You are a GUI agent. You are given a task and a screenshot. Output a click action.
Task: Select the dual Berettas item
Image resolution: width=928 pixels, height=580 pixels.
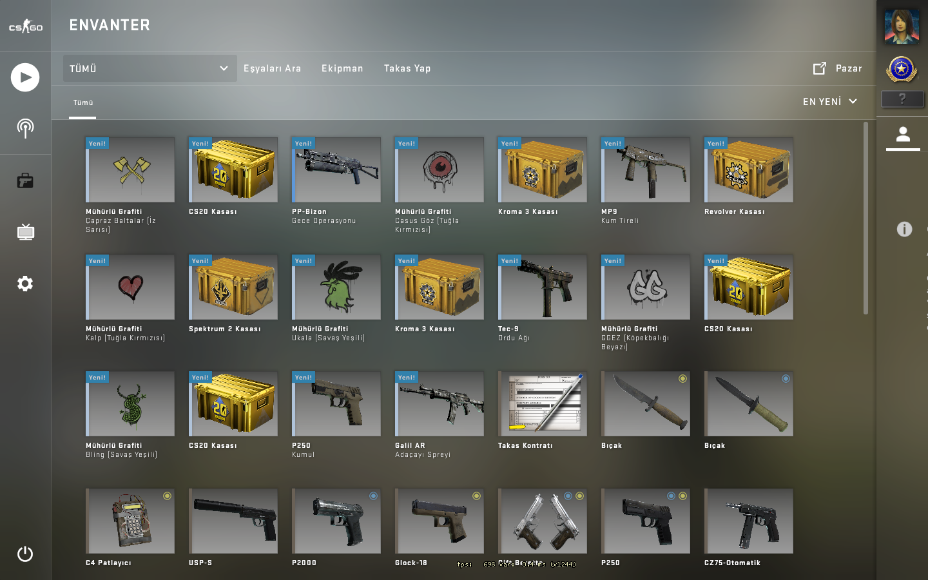tap(543, 521)
